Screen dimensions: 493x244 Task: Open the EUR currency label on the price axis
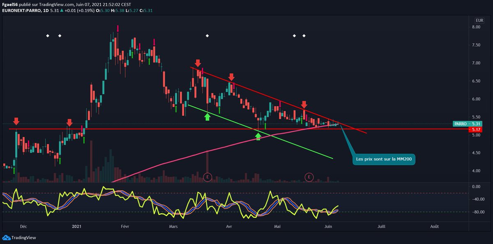479,20
